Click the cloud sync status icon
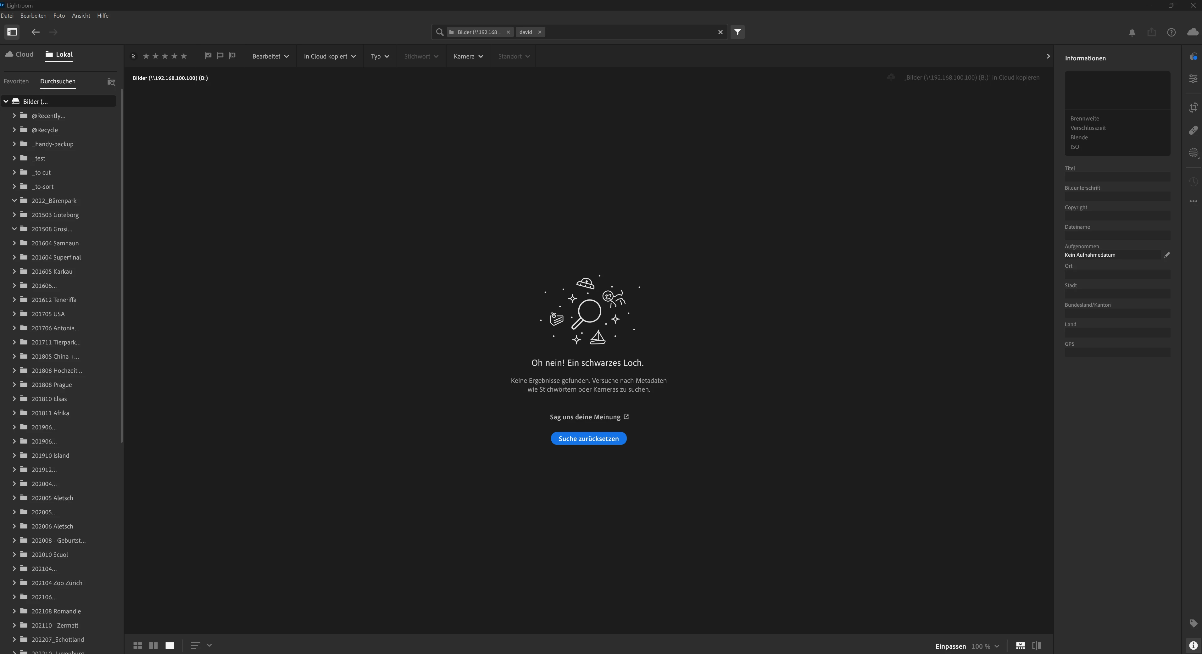The height and width of the screenshot is (654, 1202). (1193, 32)
